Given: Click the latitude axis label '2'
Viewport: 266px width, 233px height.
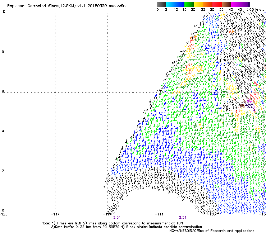Looking at the screenshot, I should (3, 171).
